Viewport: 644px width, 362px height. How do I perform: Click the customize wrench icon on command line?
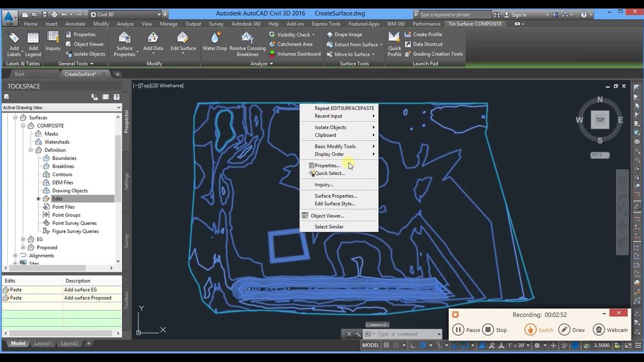click(x=358, y=334)
